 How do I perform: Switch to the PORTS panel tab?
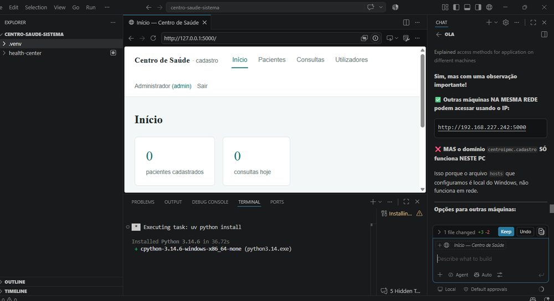(276, 202)
